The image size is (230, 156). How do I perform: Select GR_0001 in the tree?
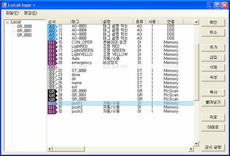[24, 31]
